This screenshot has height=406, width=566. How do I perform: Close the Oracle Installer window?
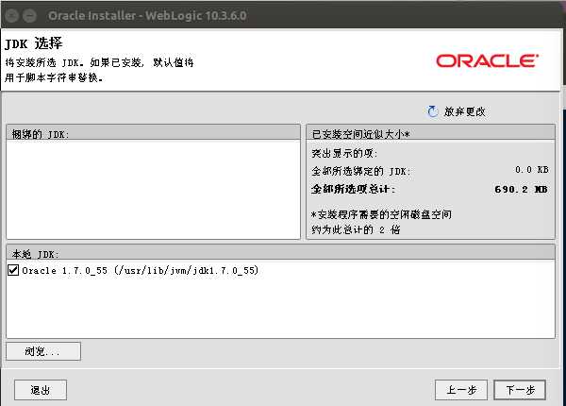click(x=12, y=15)
